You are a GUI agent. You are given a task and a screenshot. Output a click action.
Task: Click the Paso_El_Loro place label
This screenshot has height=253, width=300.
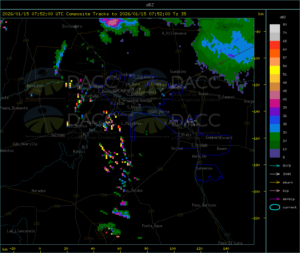tap(230, 243)
